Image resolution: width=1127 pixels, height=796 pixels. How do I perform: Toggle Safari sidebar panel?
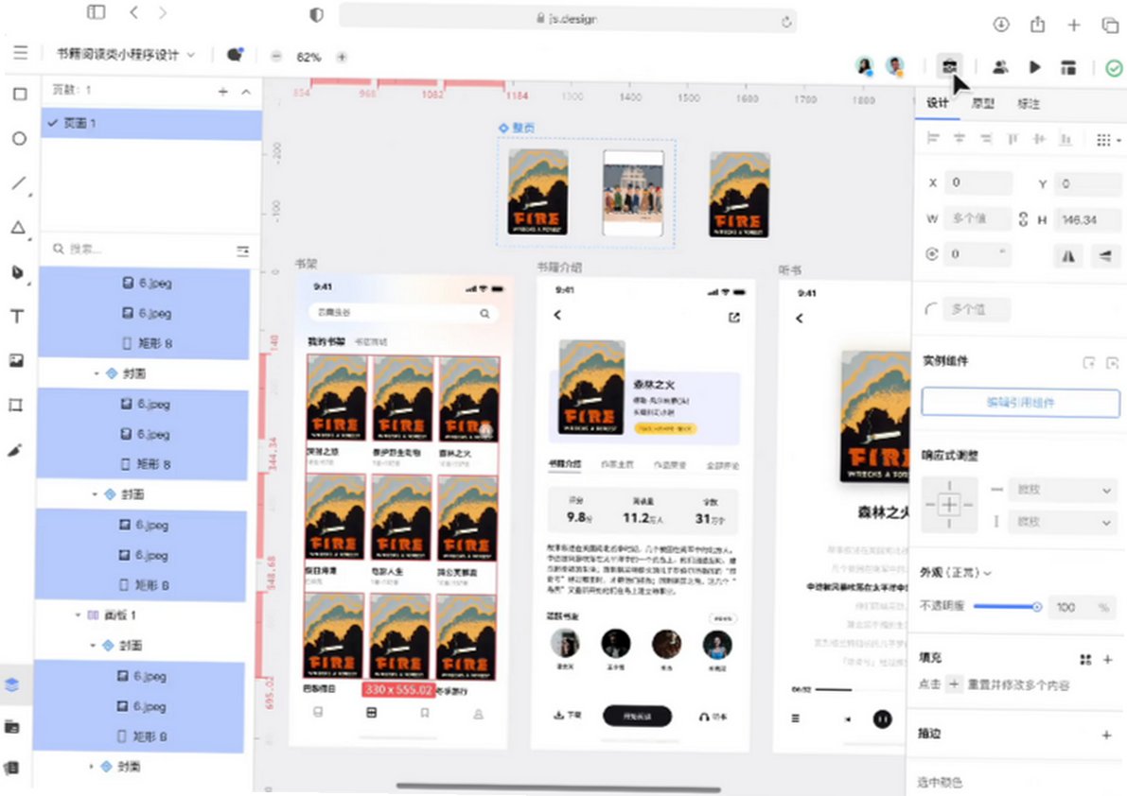pos(96,12)
